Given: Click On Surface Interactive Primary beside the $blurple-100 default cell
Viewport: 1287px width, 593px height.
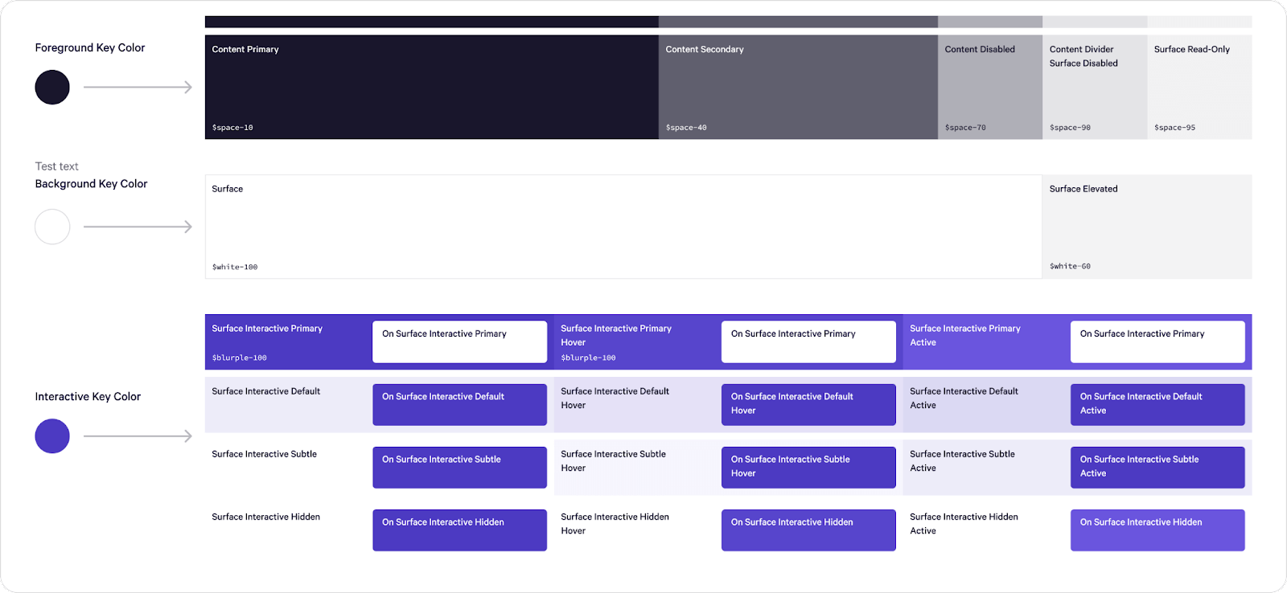Looking at the screenshot, I should point(459,341).
